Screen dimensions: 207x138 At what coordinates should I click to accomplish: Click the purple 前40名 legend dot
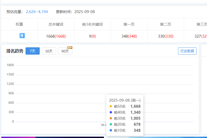click(x=111, y=112)
